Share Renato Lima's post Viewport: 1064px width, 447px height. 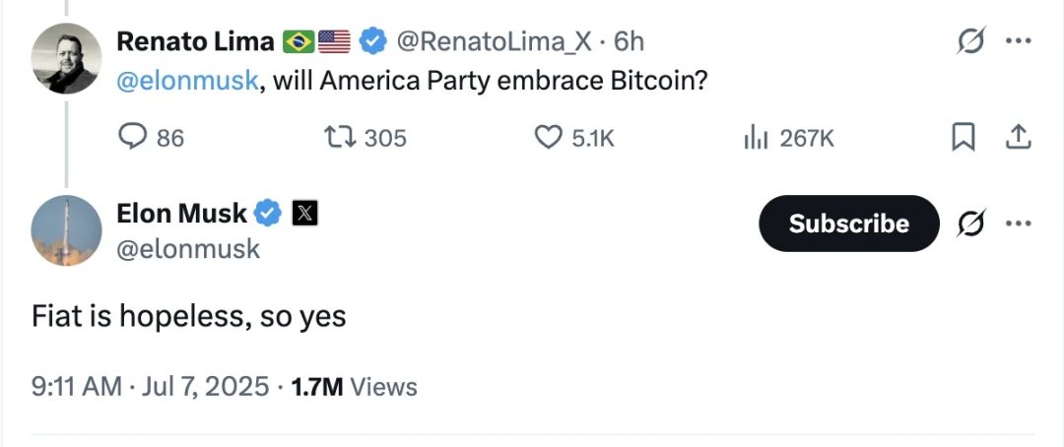pyautogui.click(x=1016, y=138)
